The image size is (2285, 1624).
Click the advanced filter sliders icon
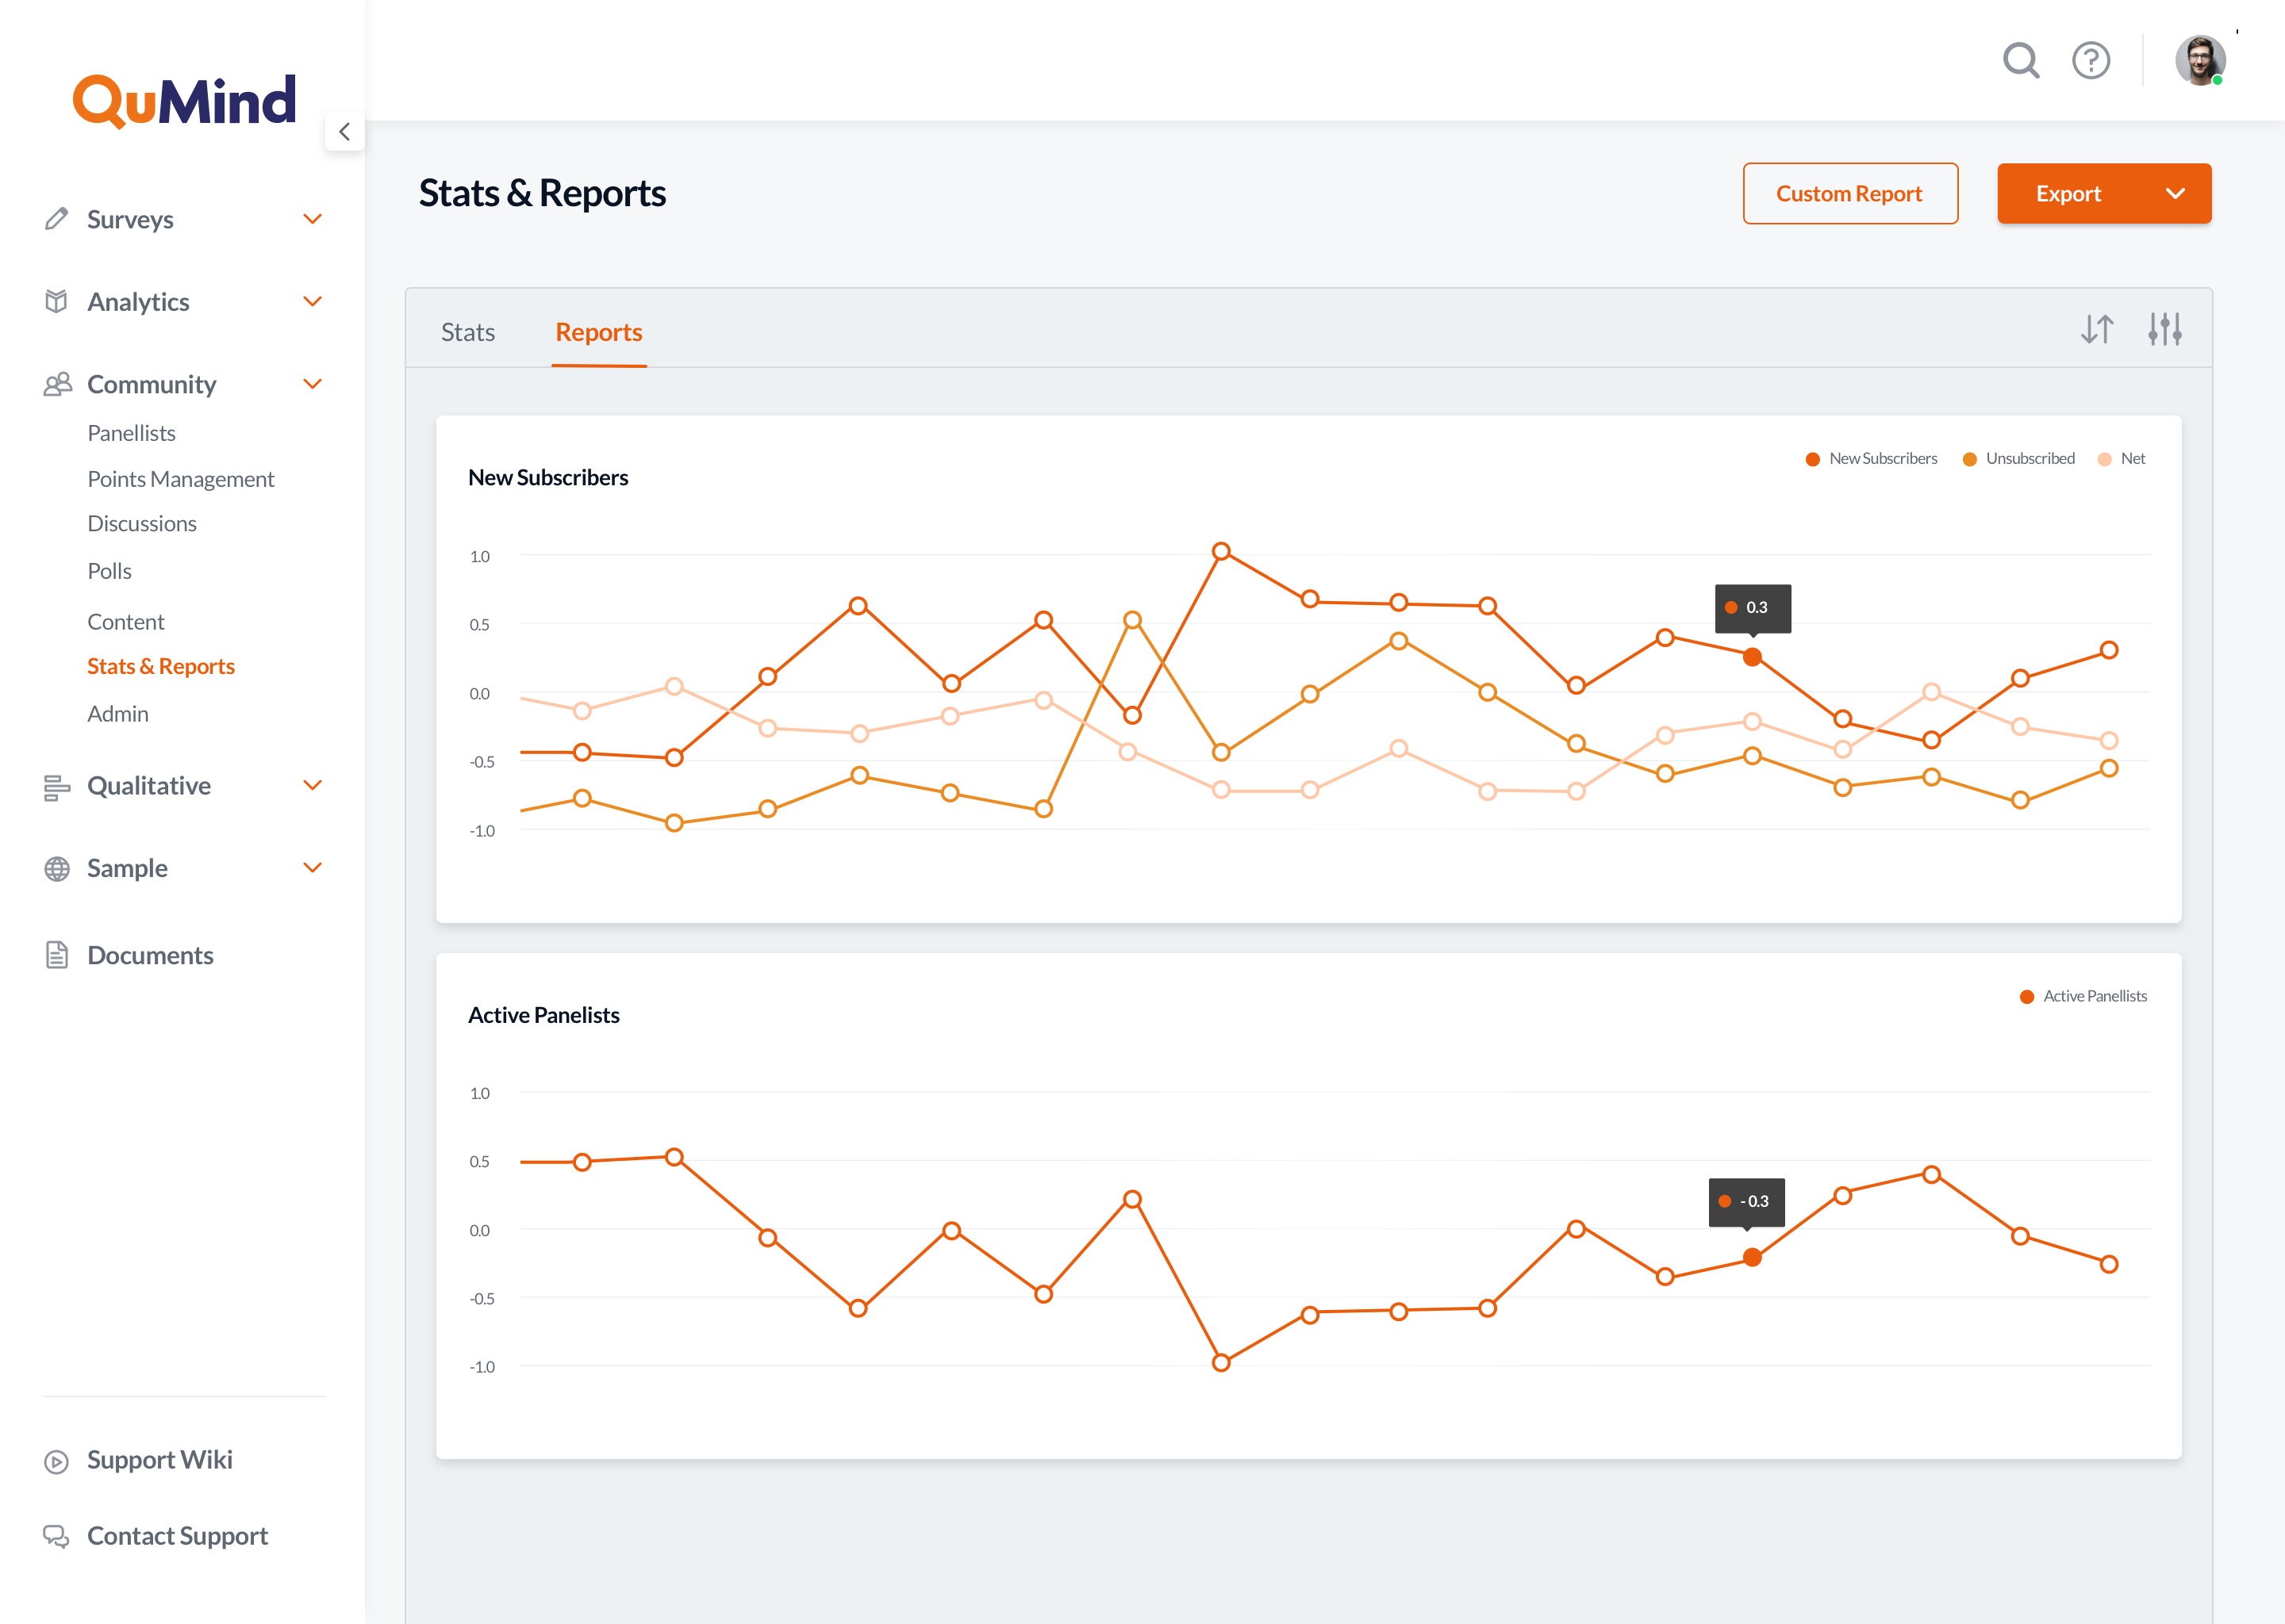[2165, 331]
